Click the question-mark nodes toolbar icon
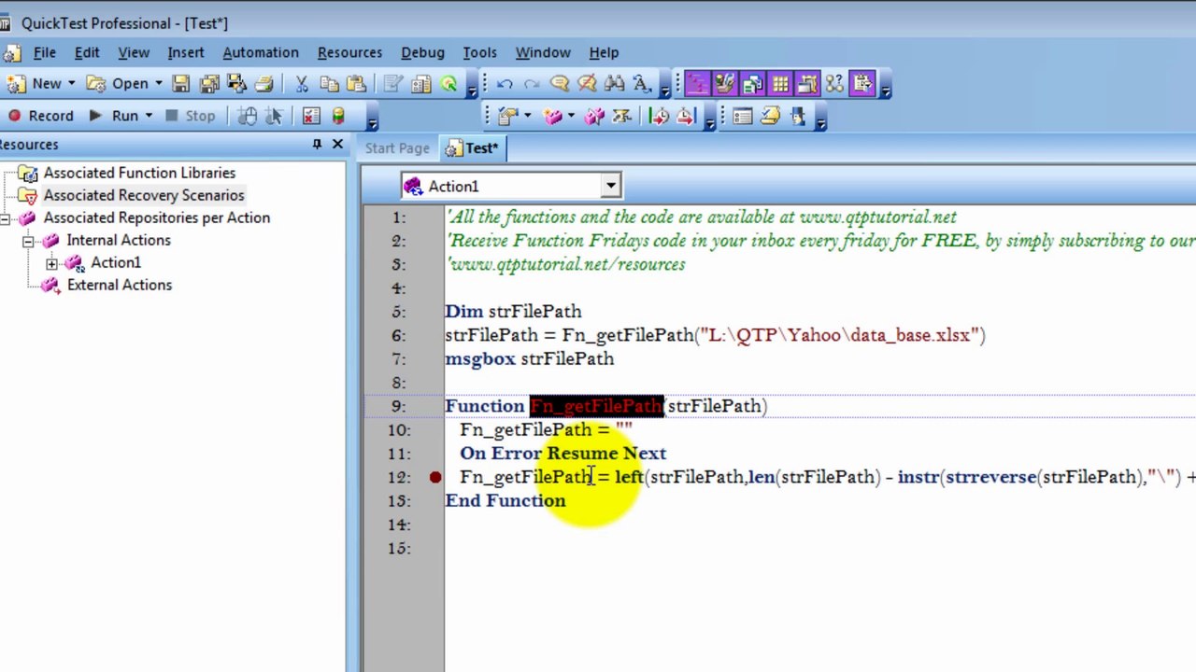 (834, 84)
